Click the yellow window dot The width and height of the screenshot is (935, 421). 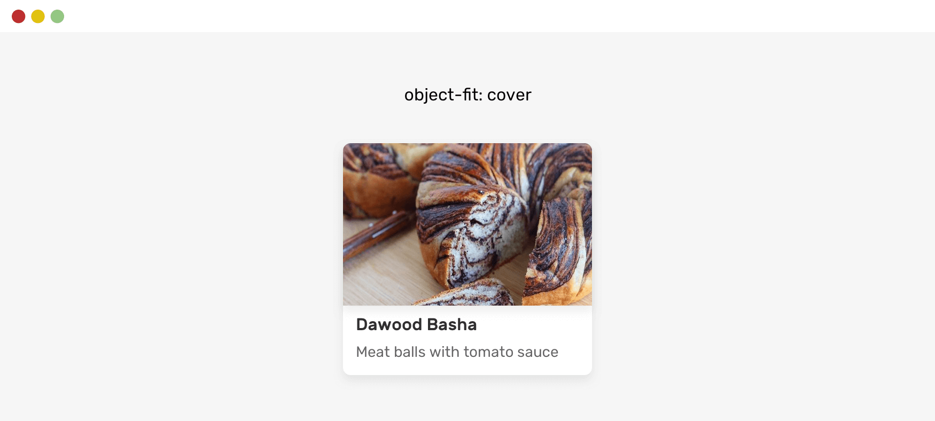point(38,17)
